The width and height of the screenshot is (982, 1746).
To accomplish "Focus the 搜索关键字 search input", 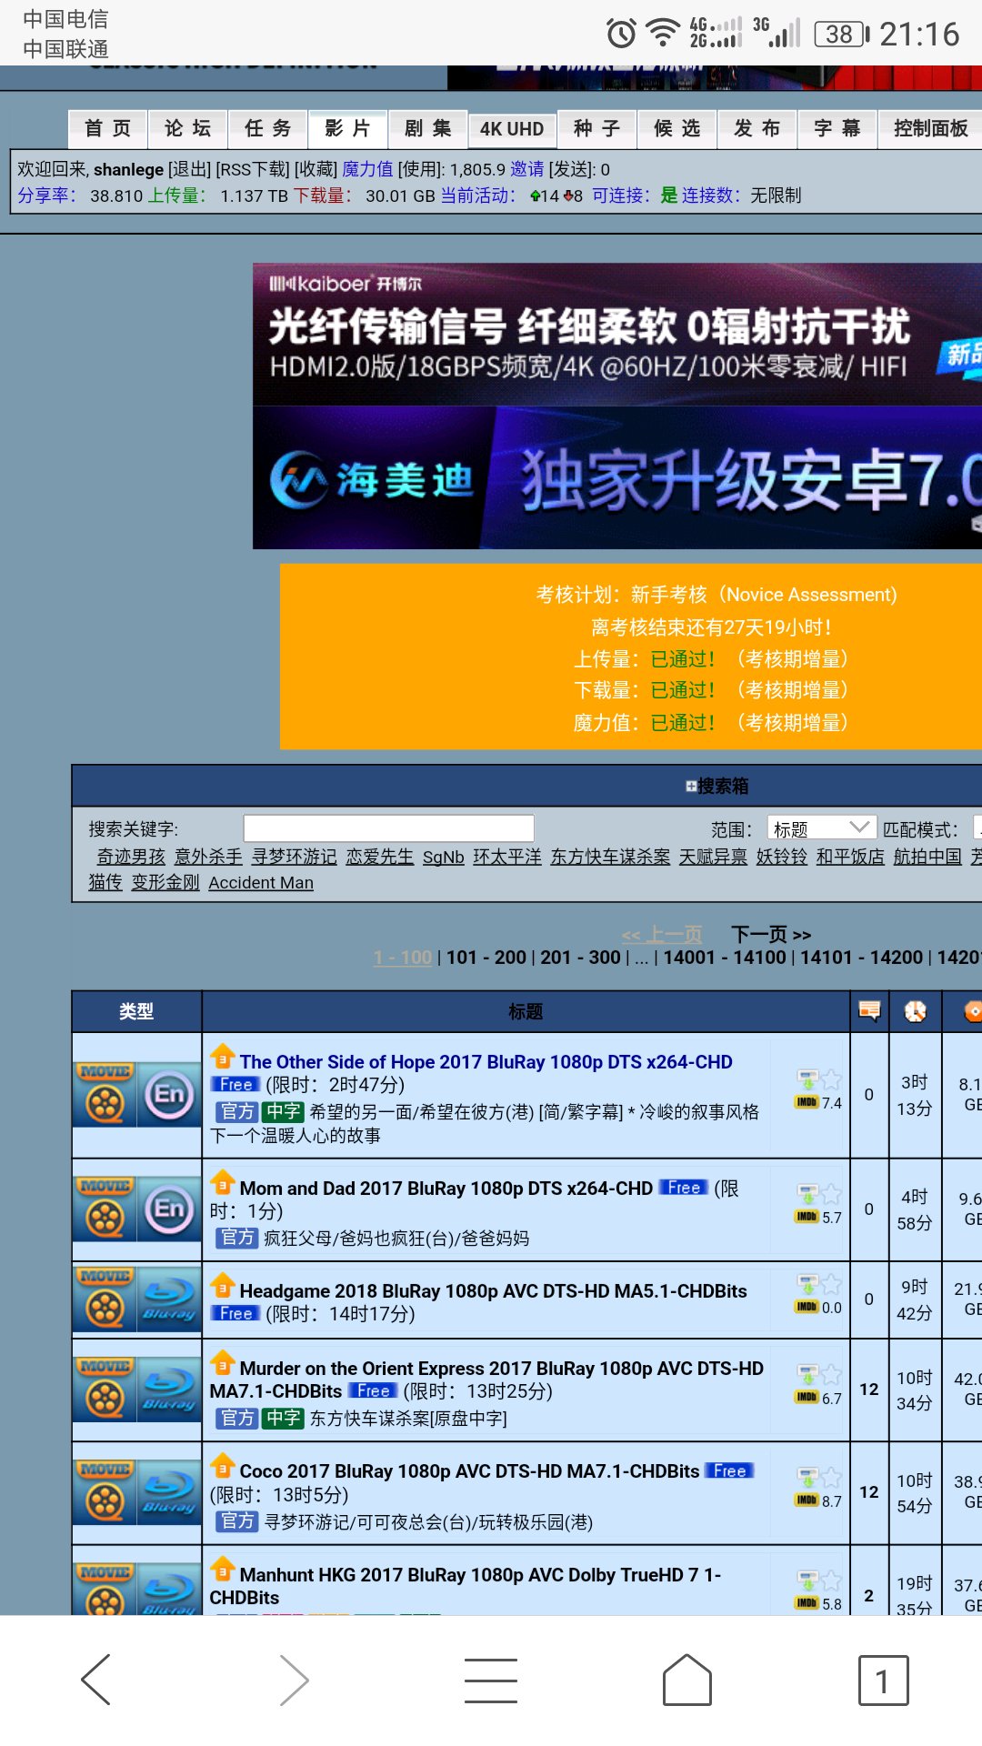I will tap(388, 828).
